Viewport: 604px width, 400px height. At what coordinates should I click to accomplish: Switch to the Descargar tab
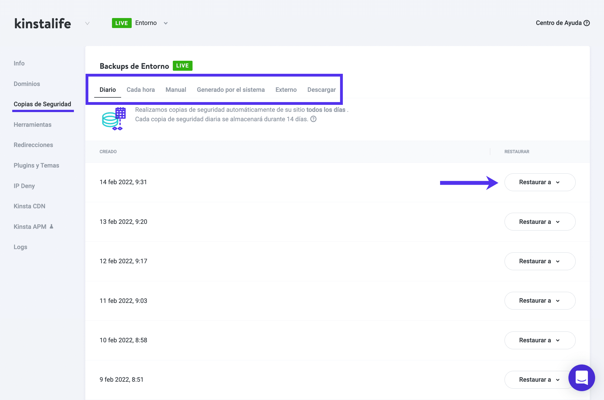point(321,90)
